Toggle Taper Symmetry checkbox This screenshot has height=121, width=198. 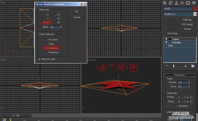coord(176,106)
